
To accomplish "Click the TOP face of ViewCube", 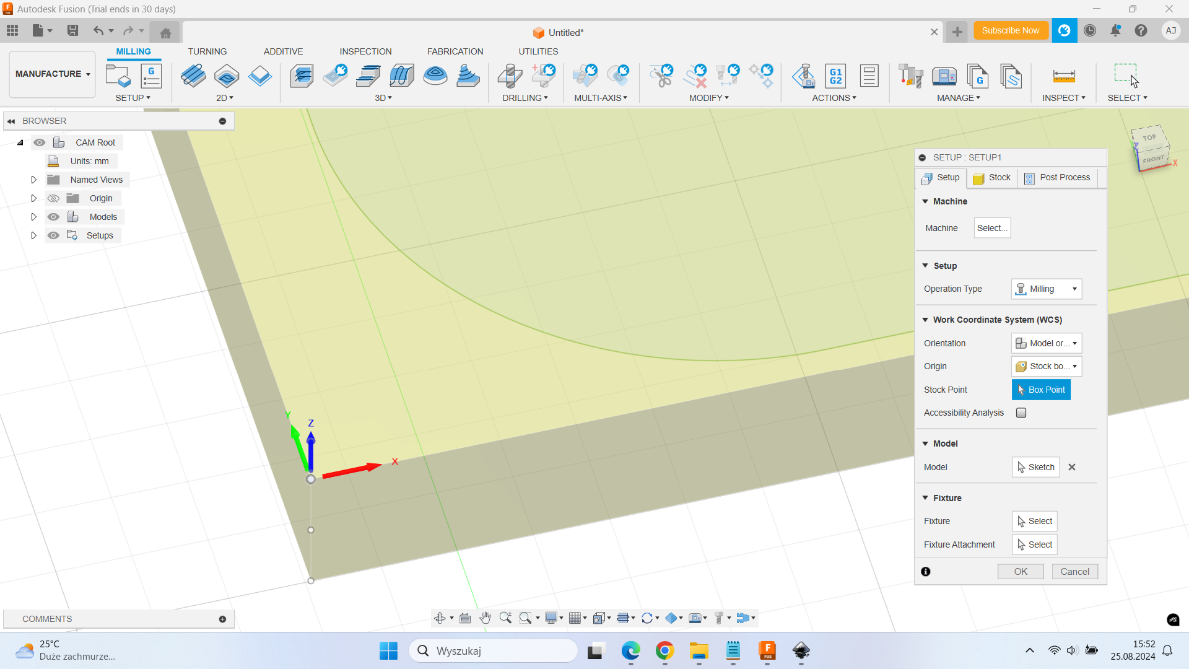I will 1149,138.
